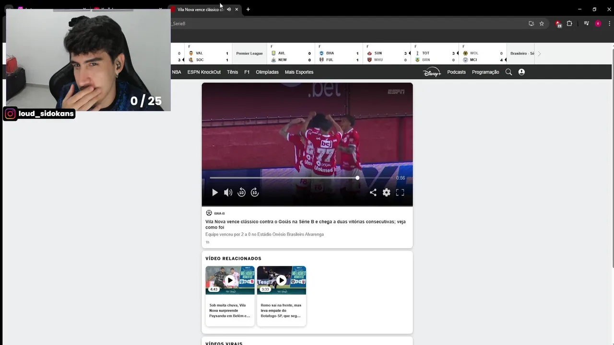The width and height of the screenshot is (614, 345).
Task: Open video player settings gear
Action: tap(386, 192)
